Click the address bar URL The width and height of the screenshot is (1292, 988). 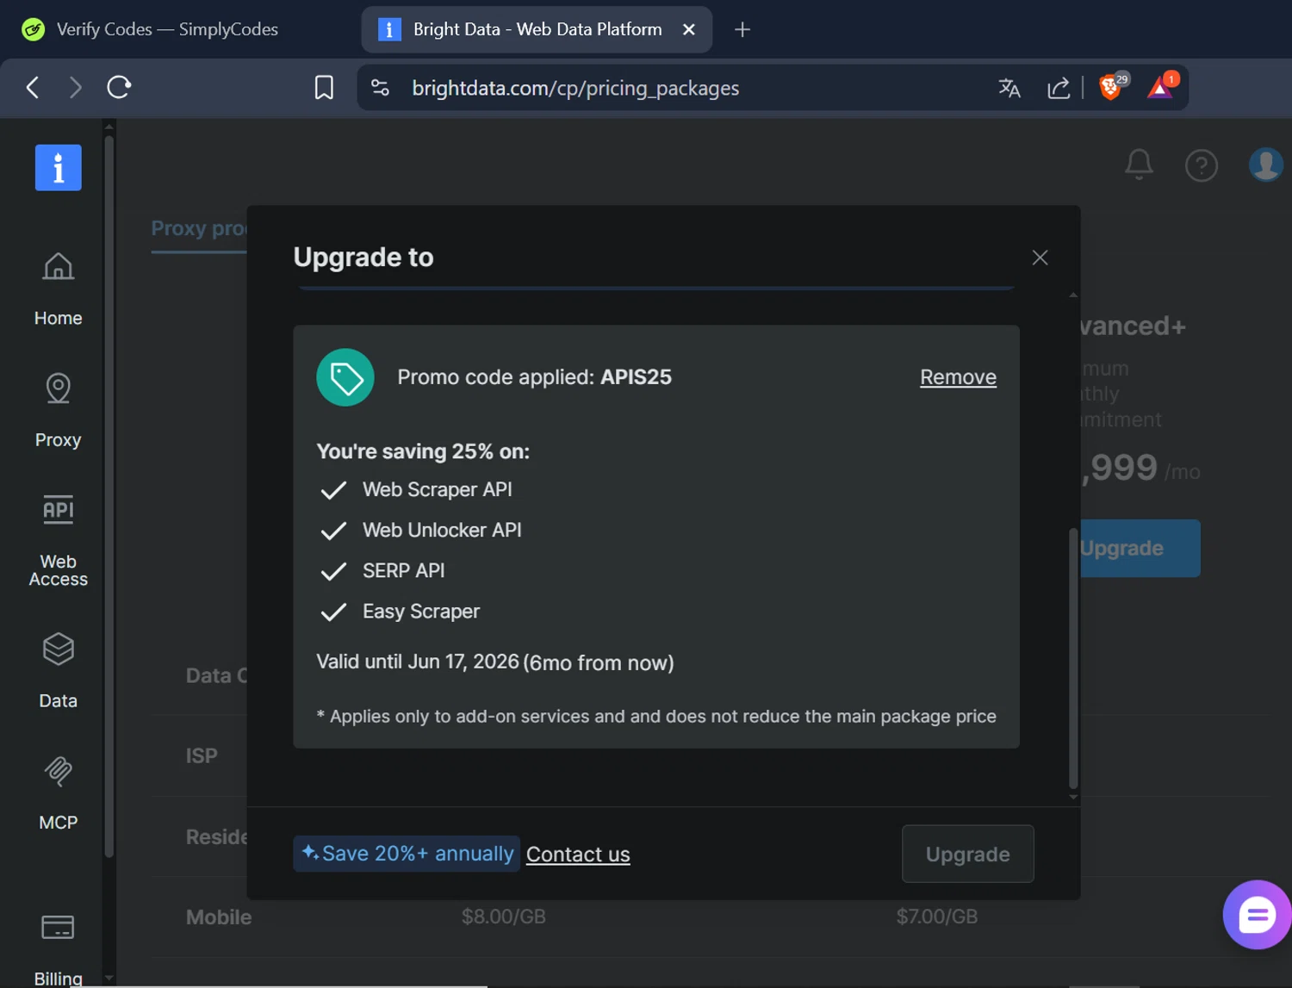tap(575, 88)
